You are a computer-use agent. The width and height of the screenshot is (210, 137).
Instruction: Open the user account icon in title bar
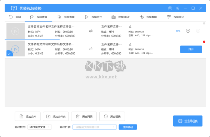170,8
